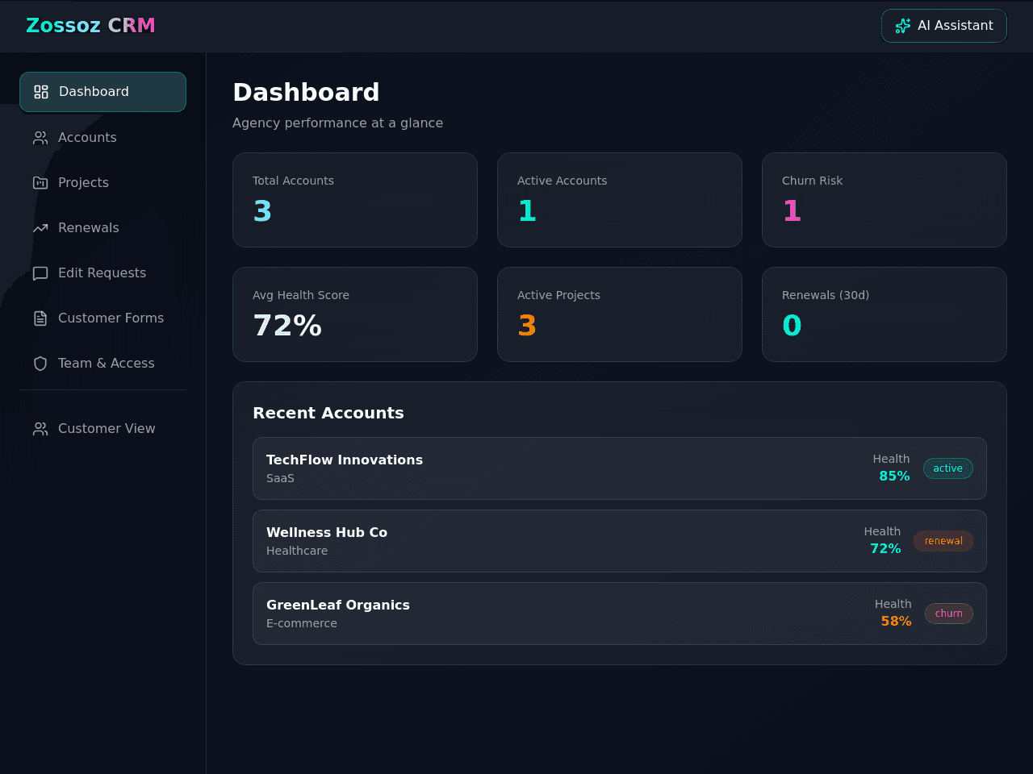This screenshot has height=774, width=1033.
Task: Click 'Agency performance at a glance' subtitle
Action: pyautogui.click(x=337, y=123)
